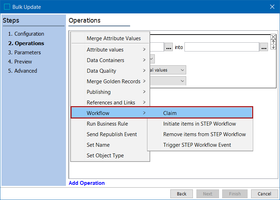
Task: Expand Data Containers submenu
Action: click(110, 60)
